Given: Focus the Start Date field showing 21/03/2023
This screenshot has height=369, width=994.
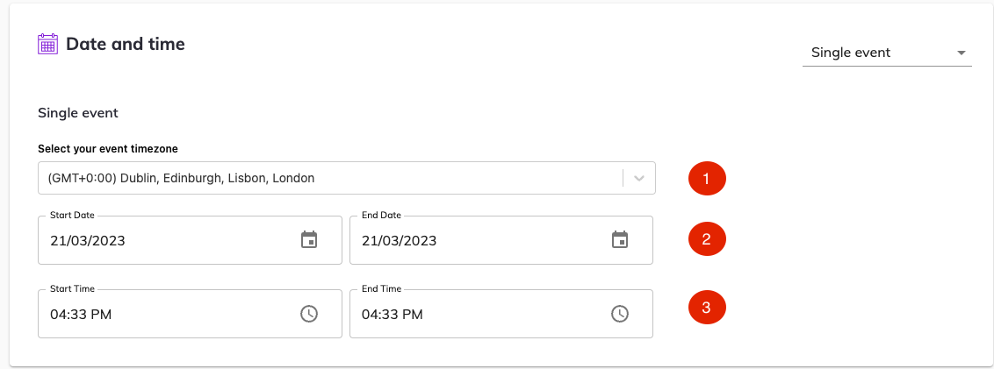Looking at the screenshot, I should click(191, 240).
